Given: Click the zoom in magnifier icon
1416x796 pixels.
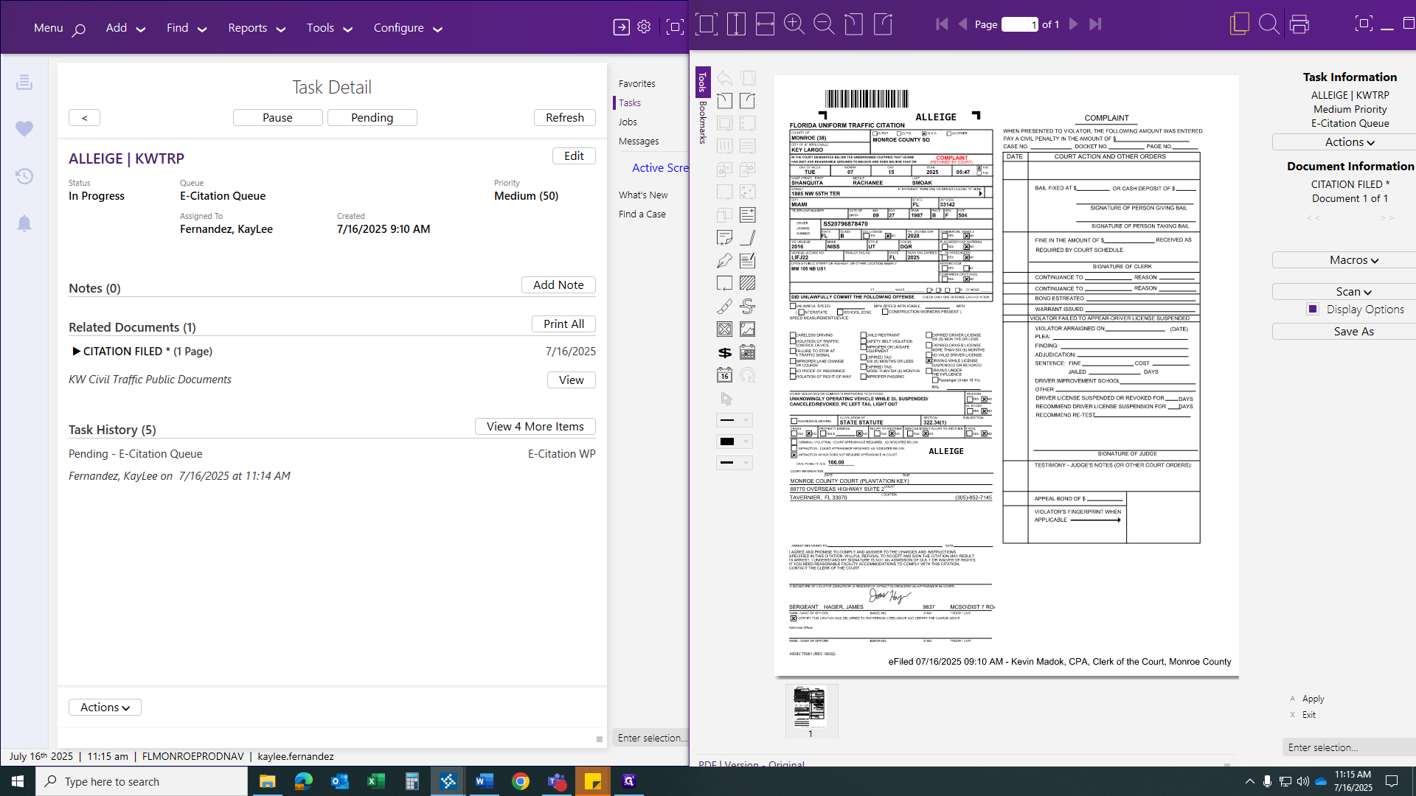Looking at the screenshot, I should click(x=794, y=24).
